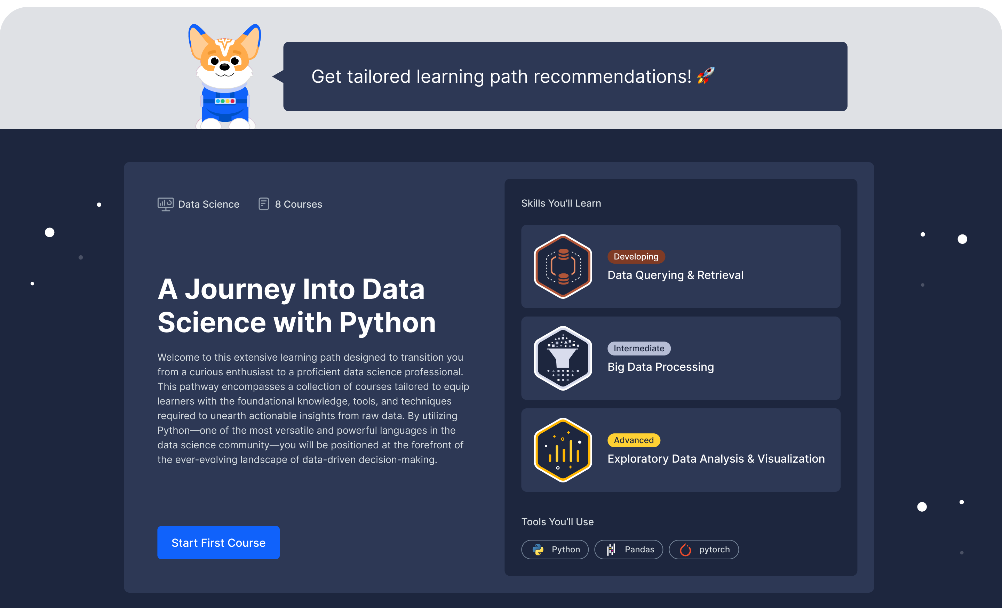Click the Data Querying hexagon badge
Image resolution: width=1002 pixels, height=608 pixels.
(563, 266)
